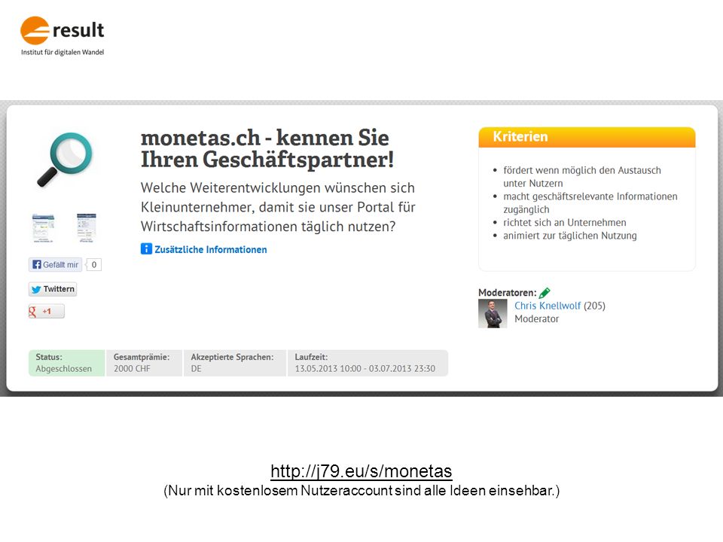
Task: Click the 'monetas.ch - kennen Sie Ihren Geschäftspartner!' heading
Action: pos(267,148)
